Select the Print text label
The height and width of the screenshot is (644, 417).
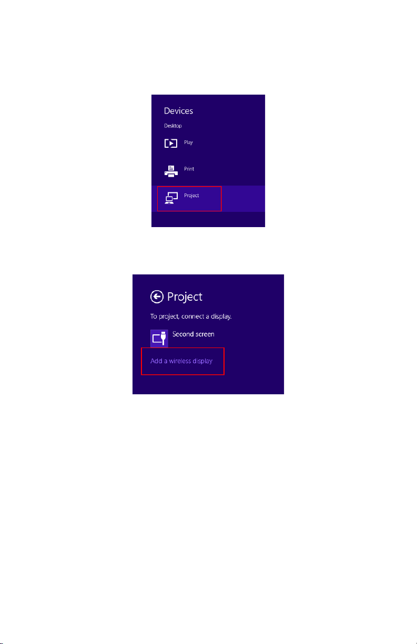click(189, 169)
